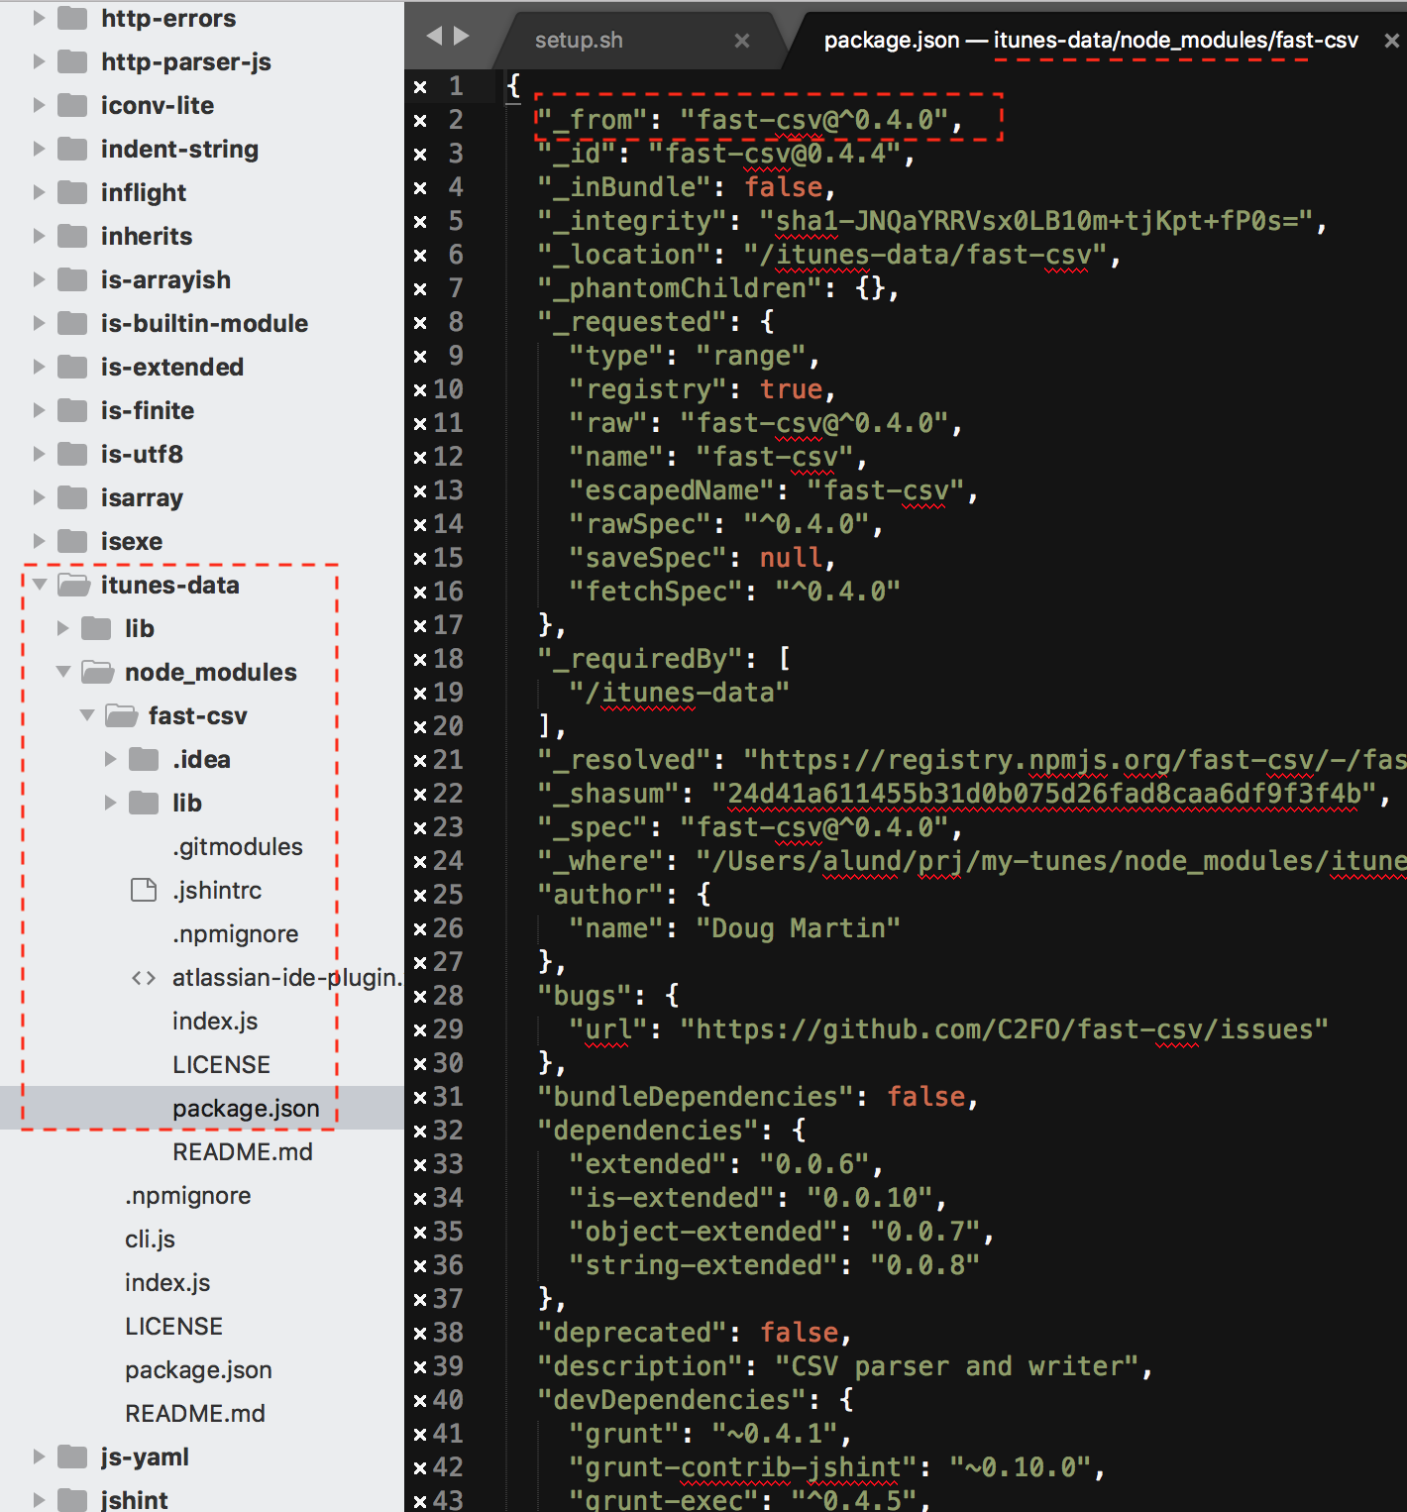1407x1512 pixels.
Task: Expand the .idea folder arrow
Action: 110,759
